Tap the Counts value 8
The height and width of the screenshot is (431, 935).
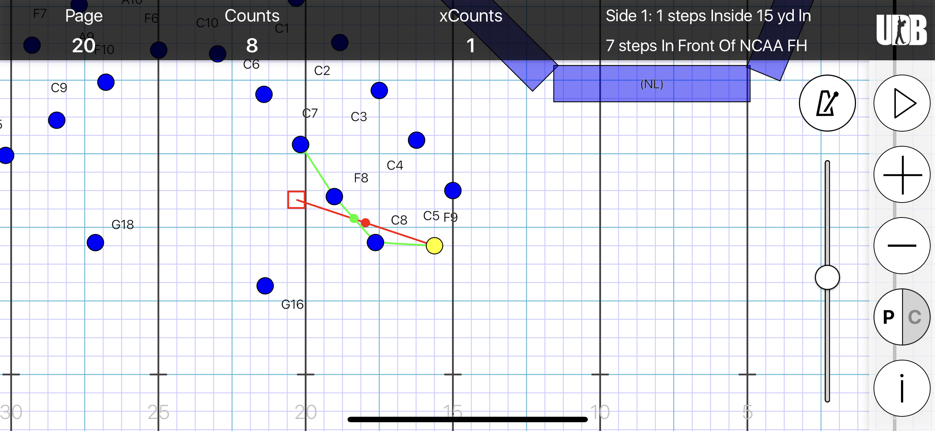[x=252, y=46]
